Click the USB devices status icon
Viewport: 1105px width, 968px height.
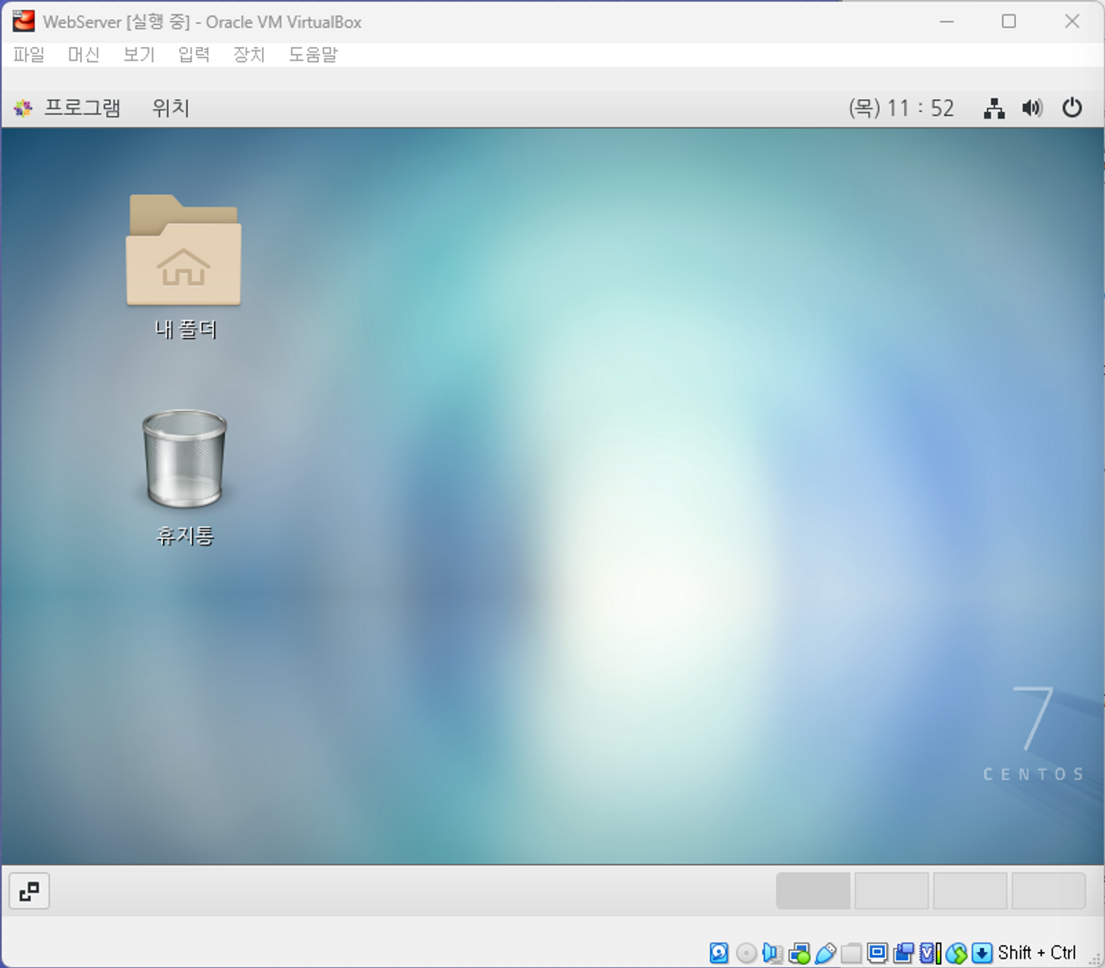(x=825, y=954)
